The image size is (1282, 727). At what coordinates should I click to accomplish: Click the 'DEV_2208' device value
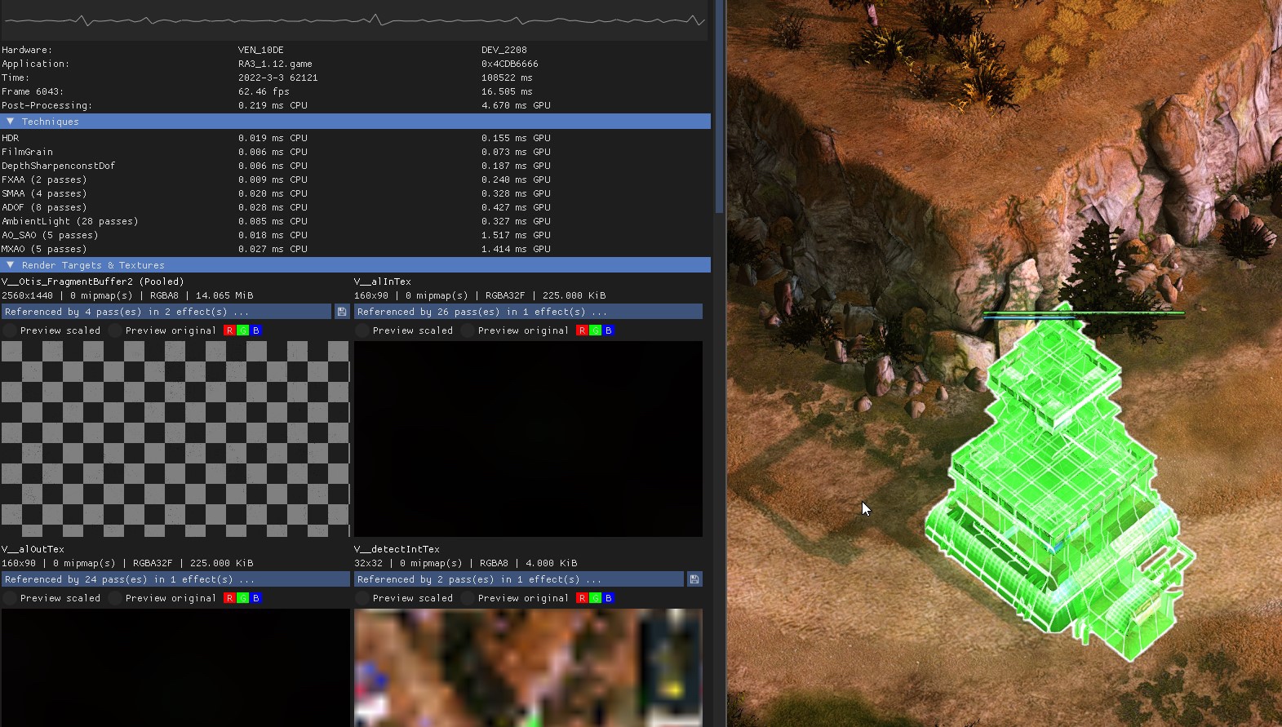click(x=504, y=50)
